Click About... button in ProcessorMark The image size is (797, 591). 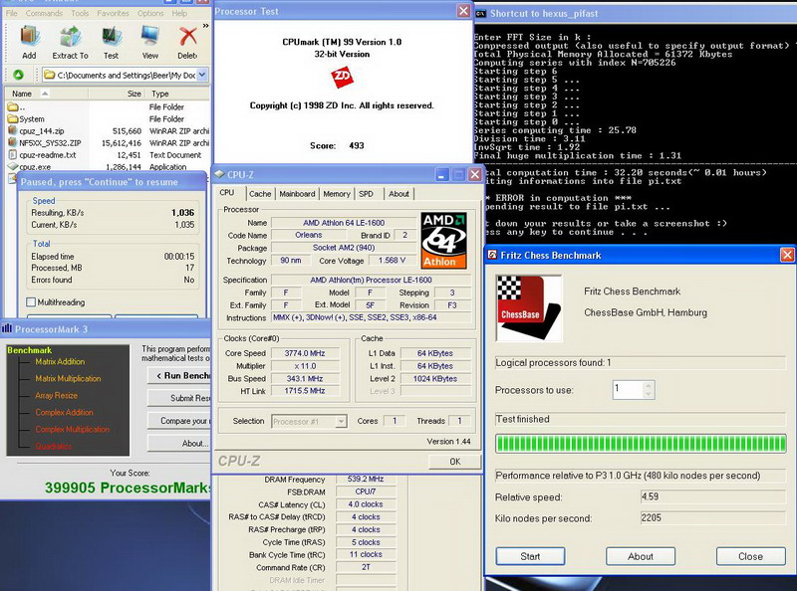coord(179,444)
